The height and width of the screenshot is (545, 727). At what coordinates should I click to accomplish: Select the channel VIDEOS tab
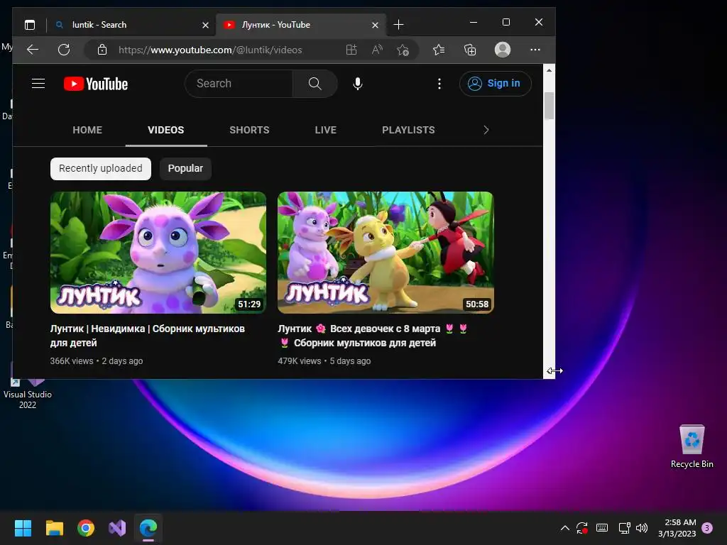166,130
